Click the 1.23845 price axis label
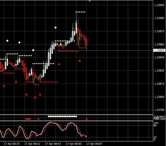Screen dimensions: 166x146 pyautogui.click(x=159, y=58)
